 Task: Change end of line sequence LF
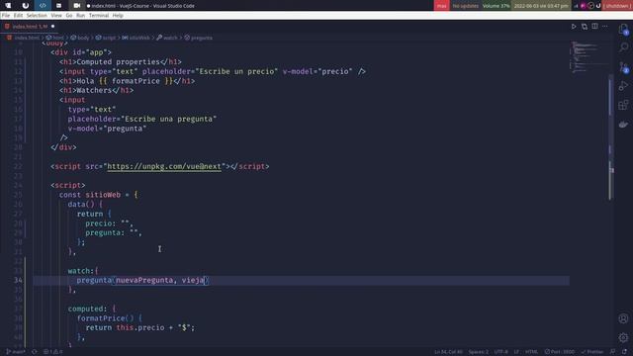click(x=516, y=352)
